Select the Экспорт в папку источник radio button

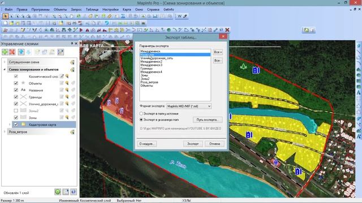(x=141, y=114)
